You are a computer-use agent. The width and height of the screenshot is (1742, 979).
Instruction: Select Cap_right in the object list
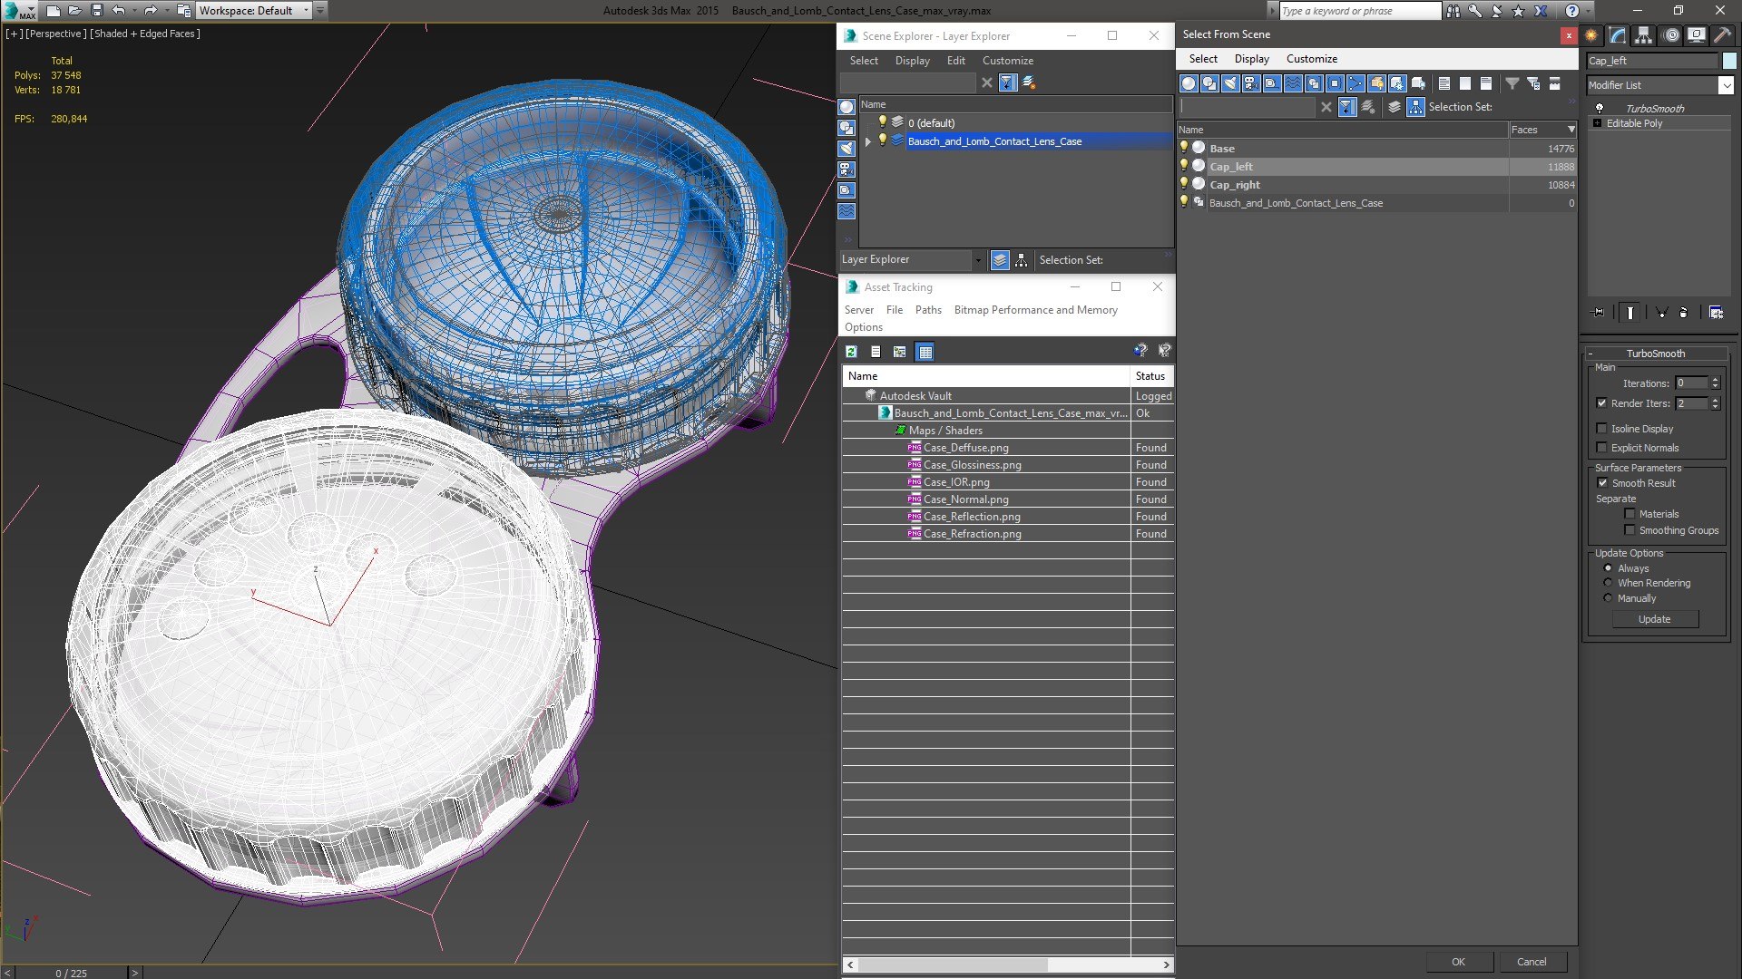pos(1234,185)
